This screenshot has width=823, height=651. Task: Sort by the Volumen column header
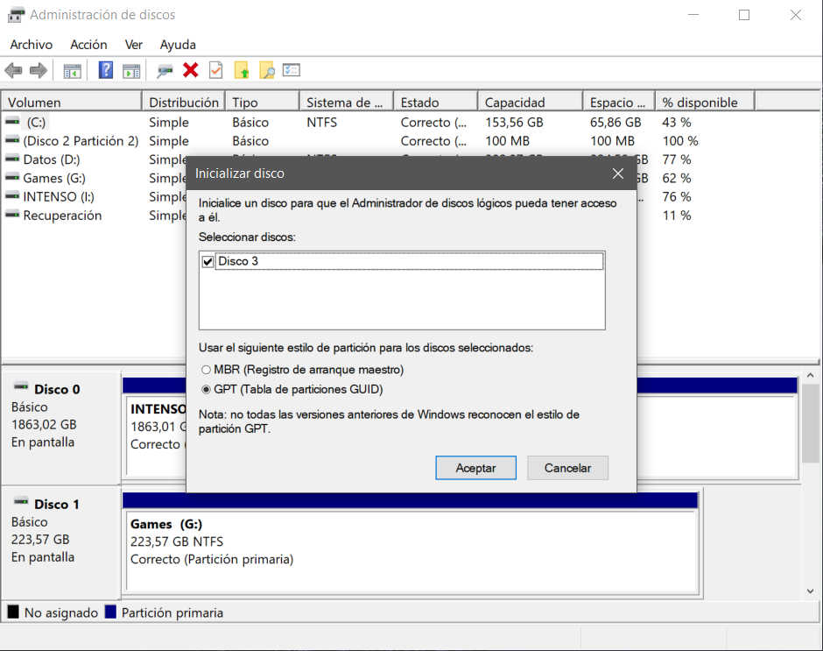pos(72,102)
